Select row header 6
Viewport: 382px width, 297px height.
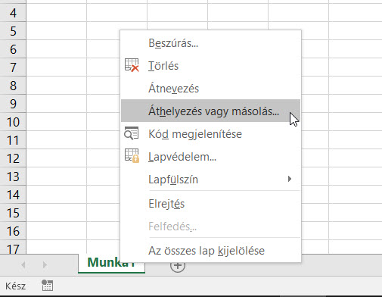tap(13, 49)
